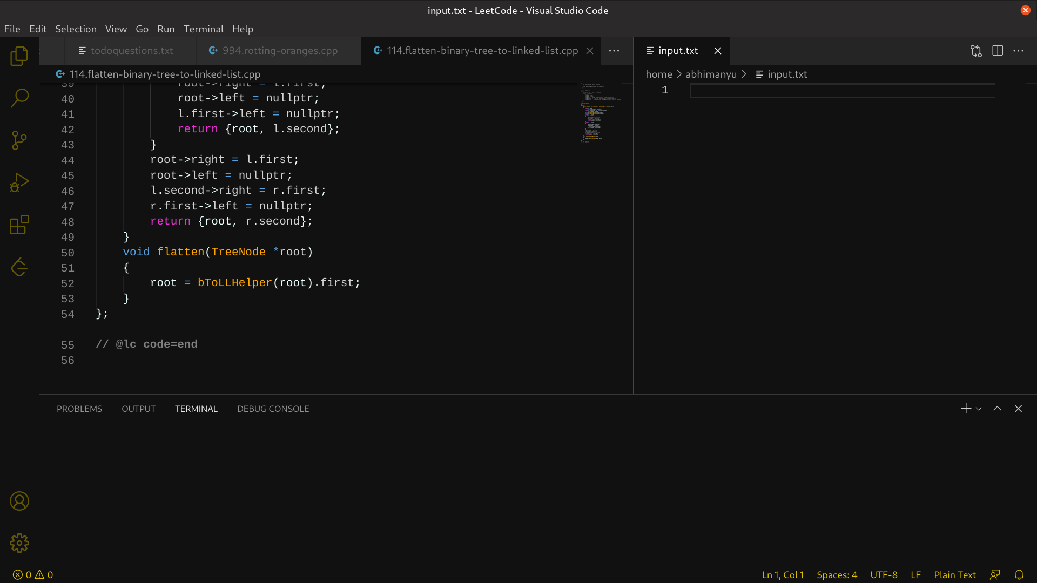Switch to the PROBLEMS panel tab
This screenshot has width=1037, height=583.
(79, 409)
